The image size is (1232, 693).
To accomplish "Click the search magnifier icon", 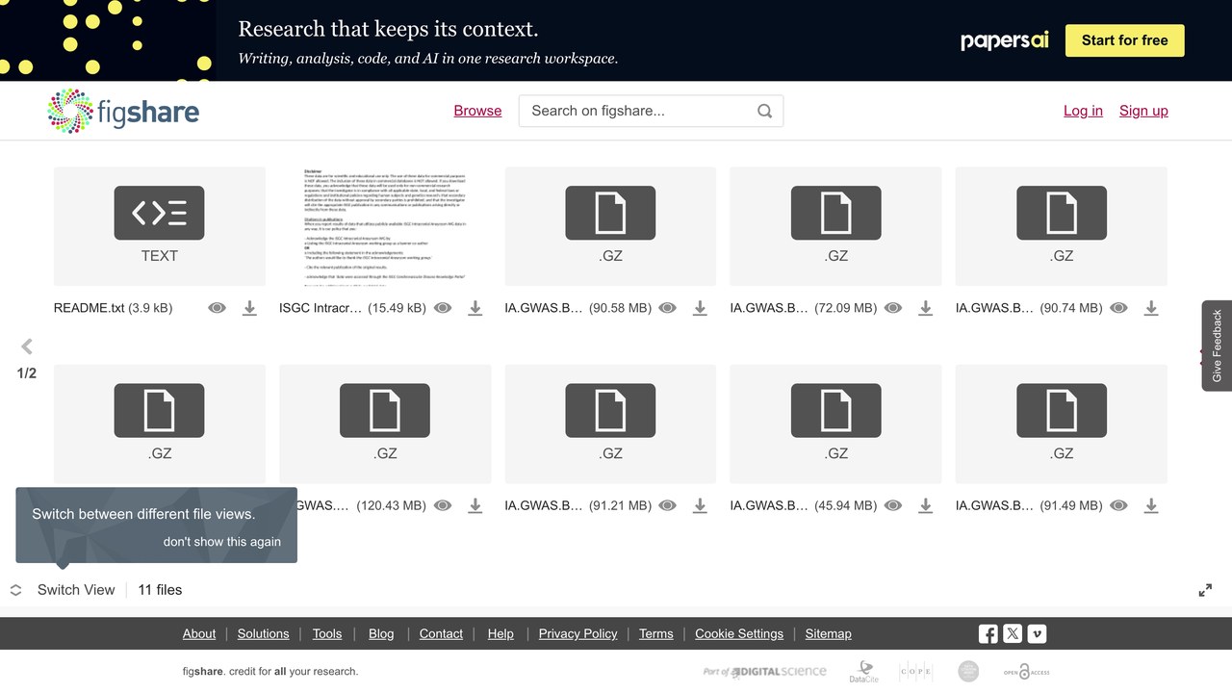I will [x=765, y=111].
